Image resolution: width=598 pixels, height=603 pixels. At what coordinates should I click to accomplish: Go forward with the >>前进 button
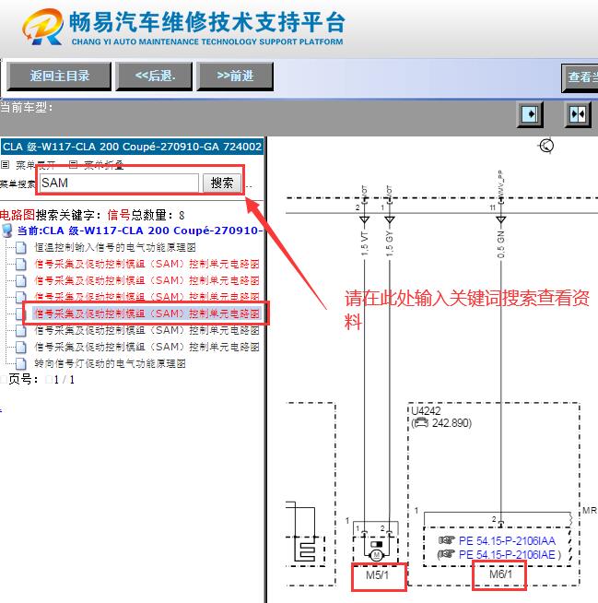235,77
